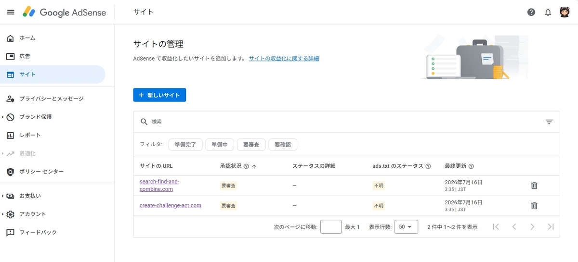Delete the create-challenge-act.com site
The image size is (578, 262).
click(534, 206)
